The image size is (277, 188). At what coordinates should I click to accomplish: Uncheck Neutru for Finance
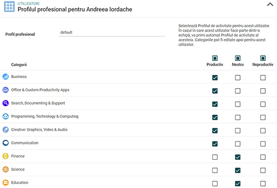[238, 157]
